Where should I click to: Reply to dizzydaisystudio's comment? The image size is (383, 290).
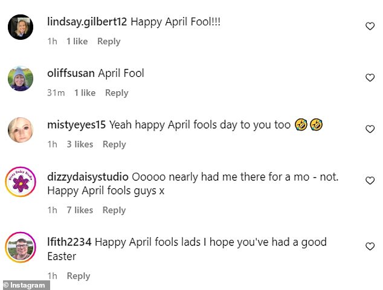[114, 210]
